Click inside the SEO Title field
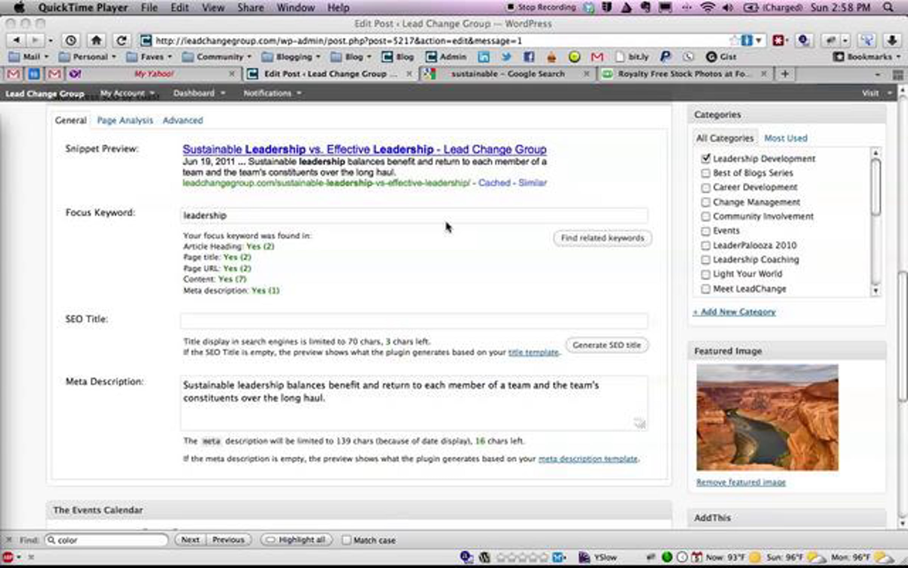 (x=414, y=321)
